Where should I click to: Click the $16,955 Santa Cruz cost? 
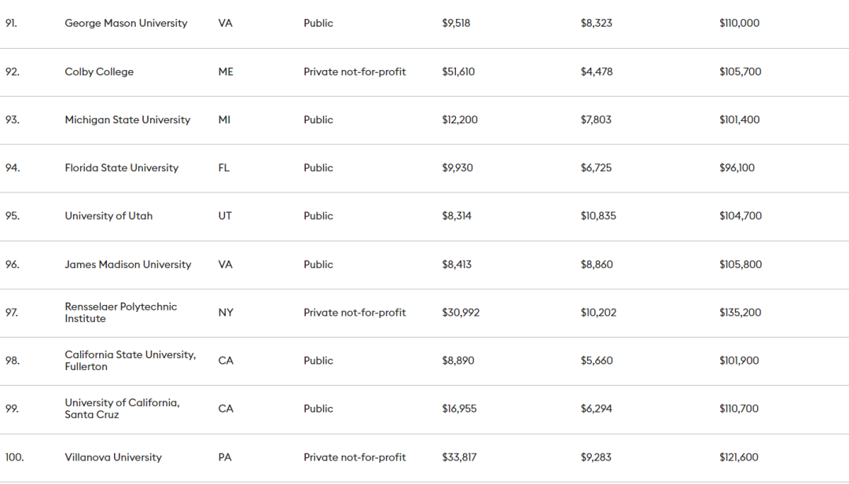coord(459,409)
